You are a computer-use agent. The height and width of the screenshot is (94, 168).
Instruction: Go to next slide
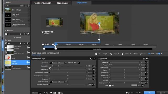[138, 93]
